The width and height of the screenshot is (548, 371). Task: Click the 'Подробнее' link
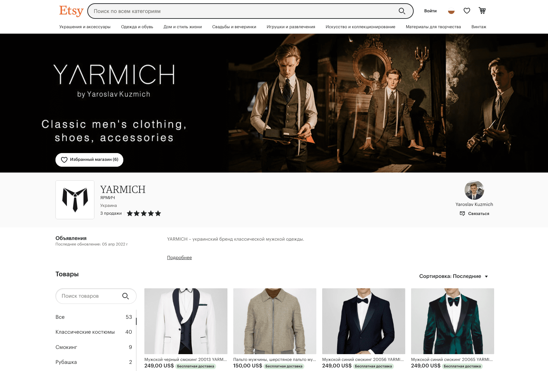[x=179, y=257]
